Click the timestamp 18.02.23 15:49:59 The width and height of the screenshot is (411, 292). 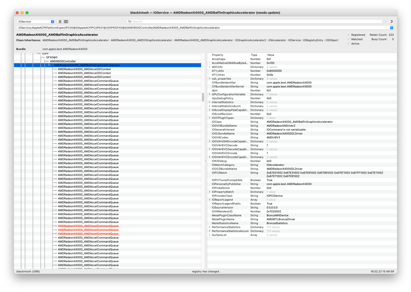coord(382,271)
